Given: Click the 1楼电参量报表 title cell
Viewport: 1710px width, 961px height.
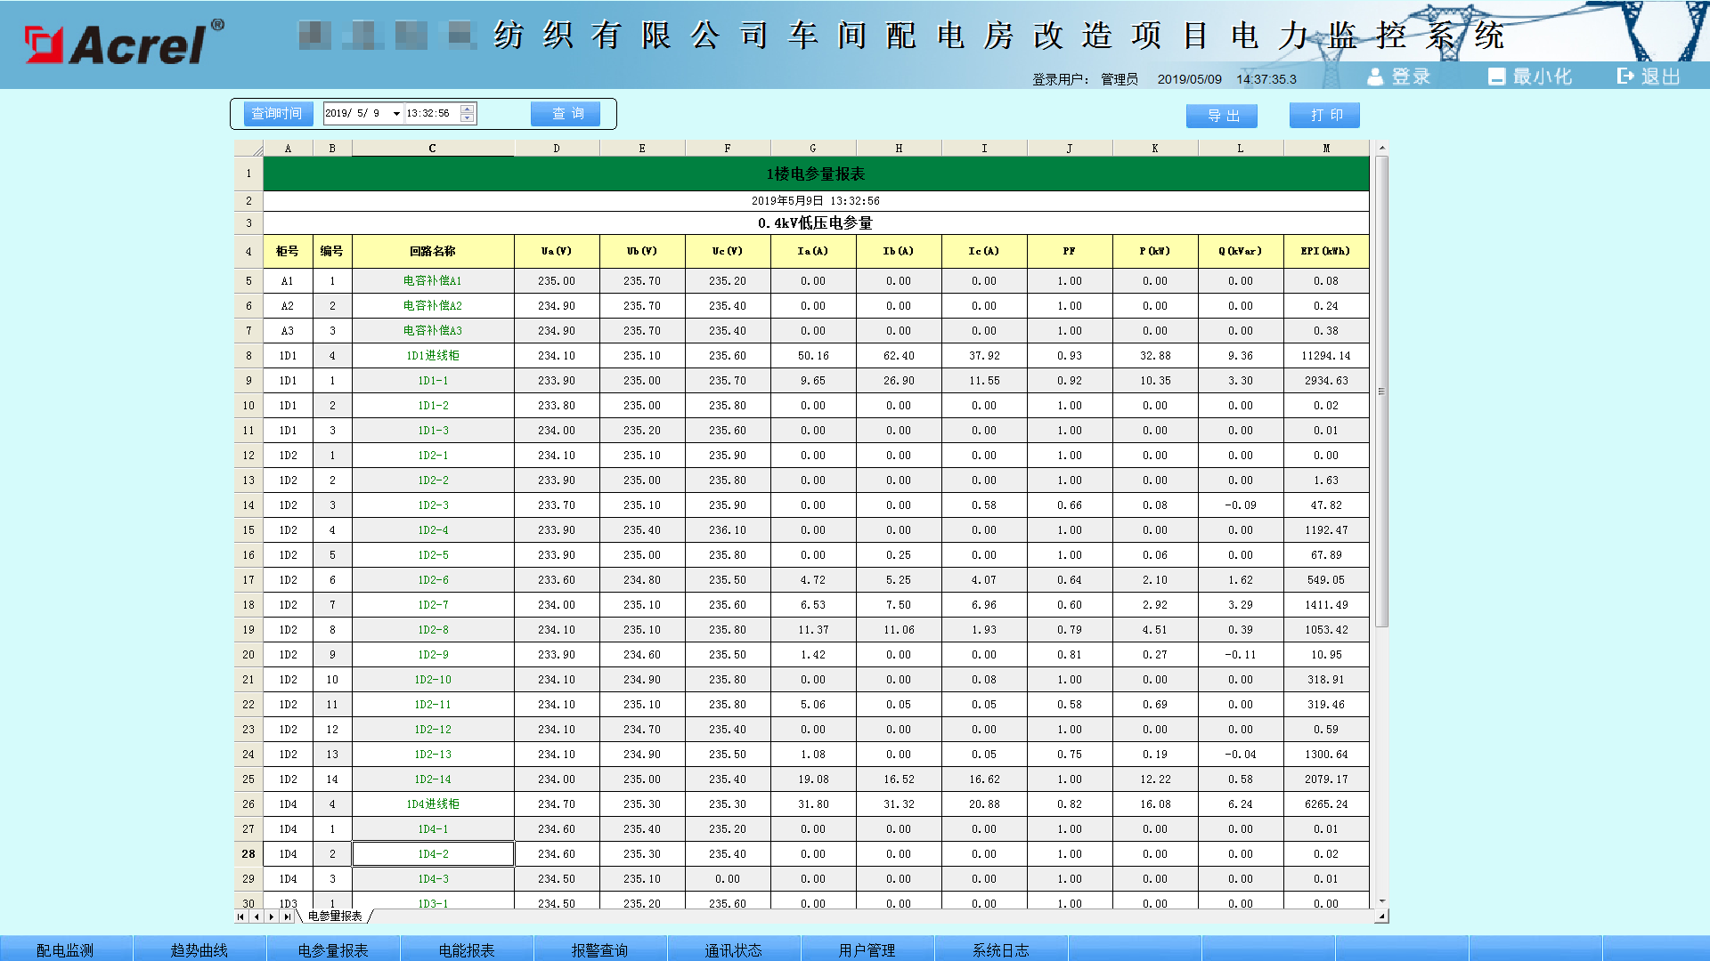Looking at the screenshot, I should (816, 174).
